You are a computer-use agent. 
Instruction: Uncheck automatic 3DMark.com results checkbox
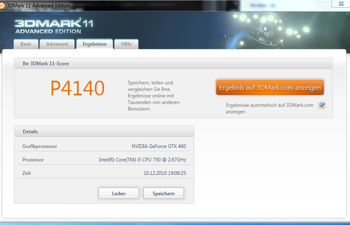click(322, 105)
